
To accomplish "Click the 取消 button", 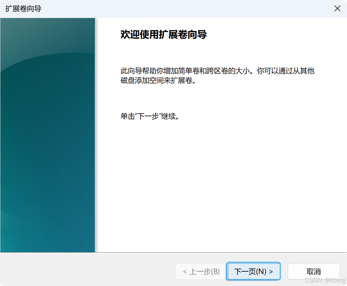I will (x=313, y=271).
